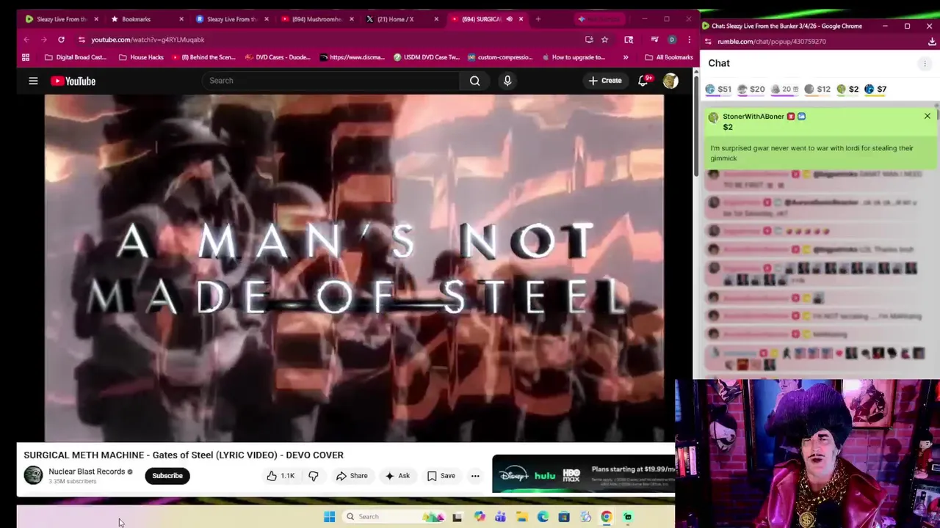Open more actions ellipsis under video

pos(475,476)
